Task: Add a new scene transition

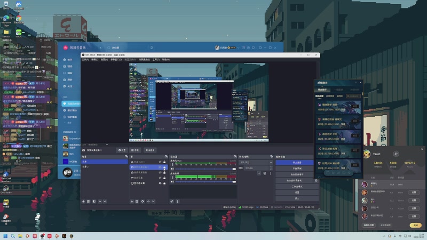Action: (x=259, y=173)
